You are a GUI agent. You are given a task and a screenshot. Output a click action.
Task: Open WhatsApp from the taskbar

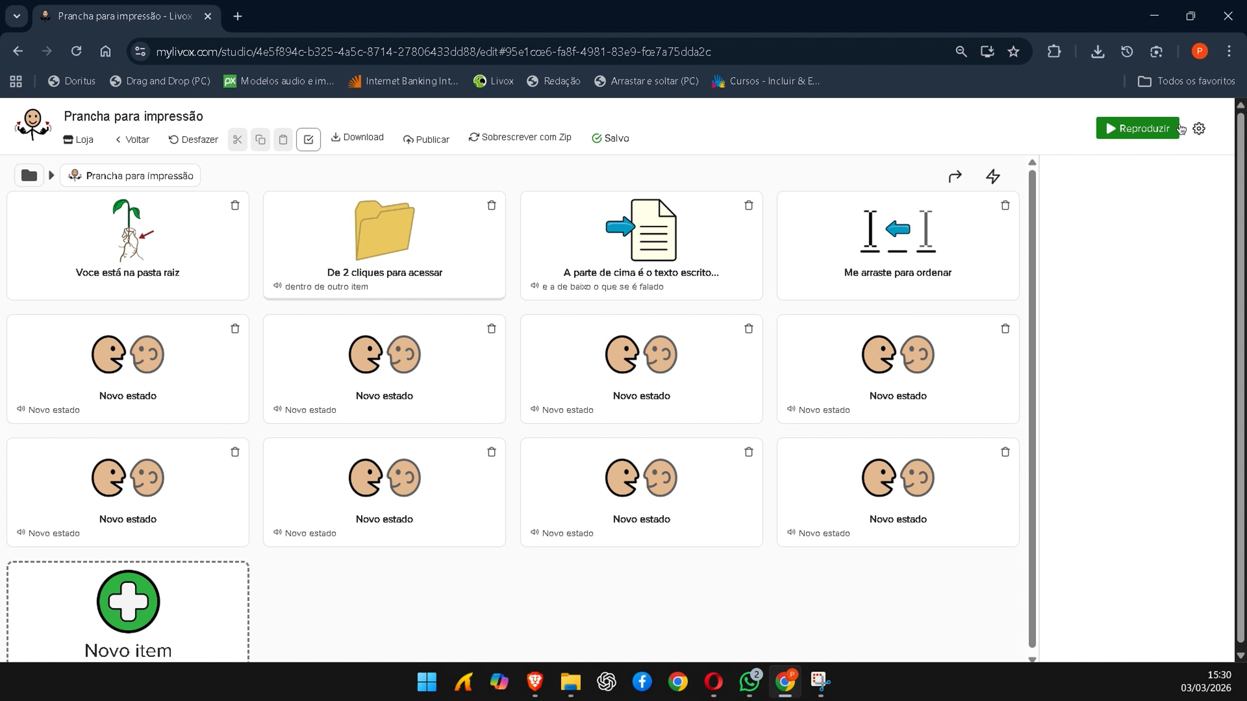click(x=749, y=681)
